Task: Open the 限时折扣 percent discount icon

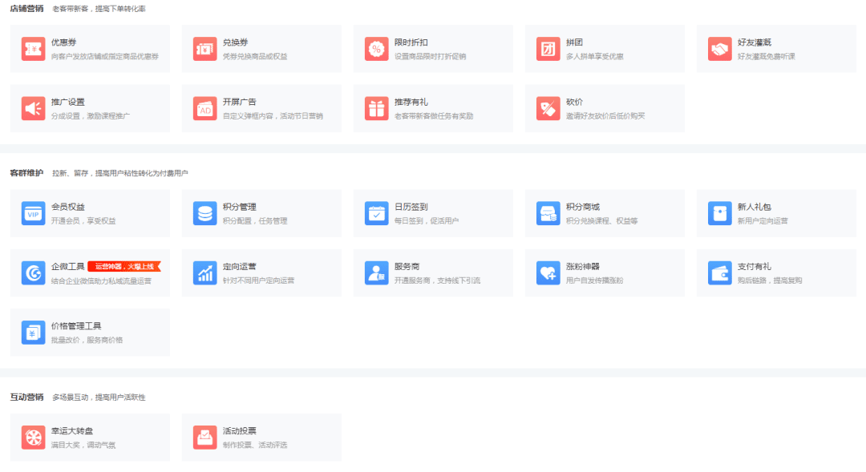Action: (377, 49)
